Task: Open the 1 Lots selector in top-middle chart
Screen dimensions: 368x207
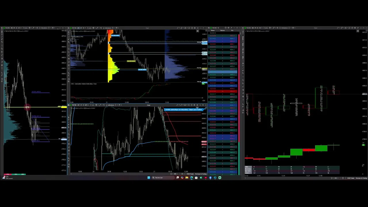Action: (x=89, y=28)
